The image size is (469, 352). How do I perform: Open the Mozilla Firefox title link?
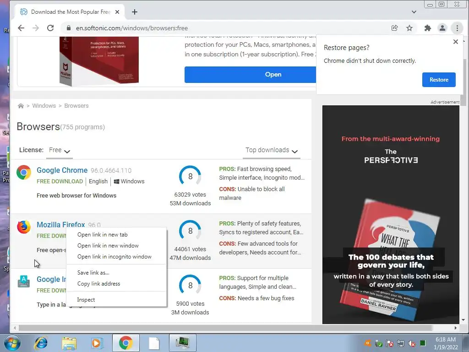(61, 225)
